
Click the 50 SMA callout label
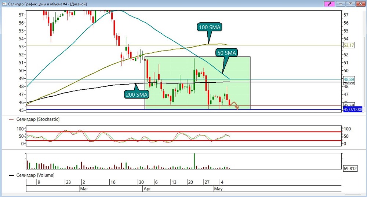click(x=226, y=53)
